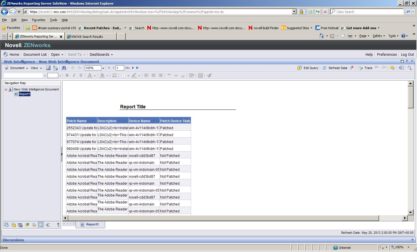This screenshot has height=252, width=417.
Task: Open the View dropdown in the report toolbar
Action: point(36,68)
